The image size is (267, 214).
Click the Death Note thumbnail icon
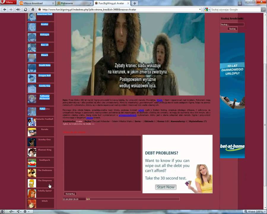(x=32, y=68)
